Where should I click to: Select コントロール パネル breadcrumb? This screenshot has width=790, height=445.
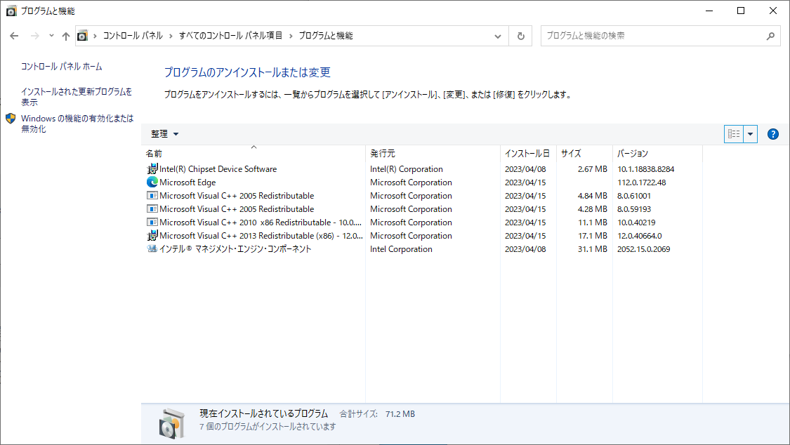point(133,36)
